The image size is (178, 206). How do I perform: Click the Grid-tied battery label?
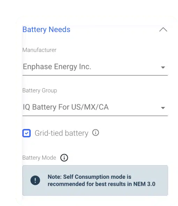61,133
